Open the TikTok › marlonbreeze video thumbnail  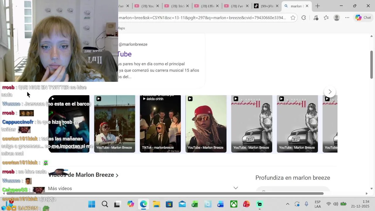pyautogui.click(x=160, y=124)
